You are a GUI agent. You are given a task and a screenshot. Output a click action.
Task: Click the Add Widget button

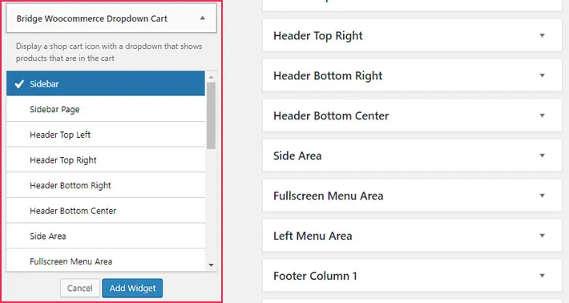tap(132, 288)
